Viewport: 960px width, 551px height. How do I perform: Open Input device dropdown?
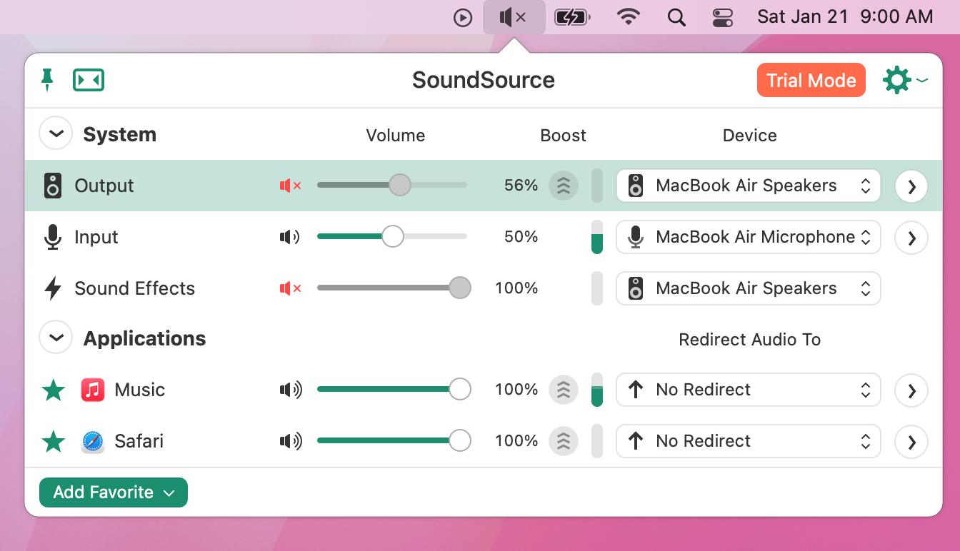coord(748,237)
